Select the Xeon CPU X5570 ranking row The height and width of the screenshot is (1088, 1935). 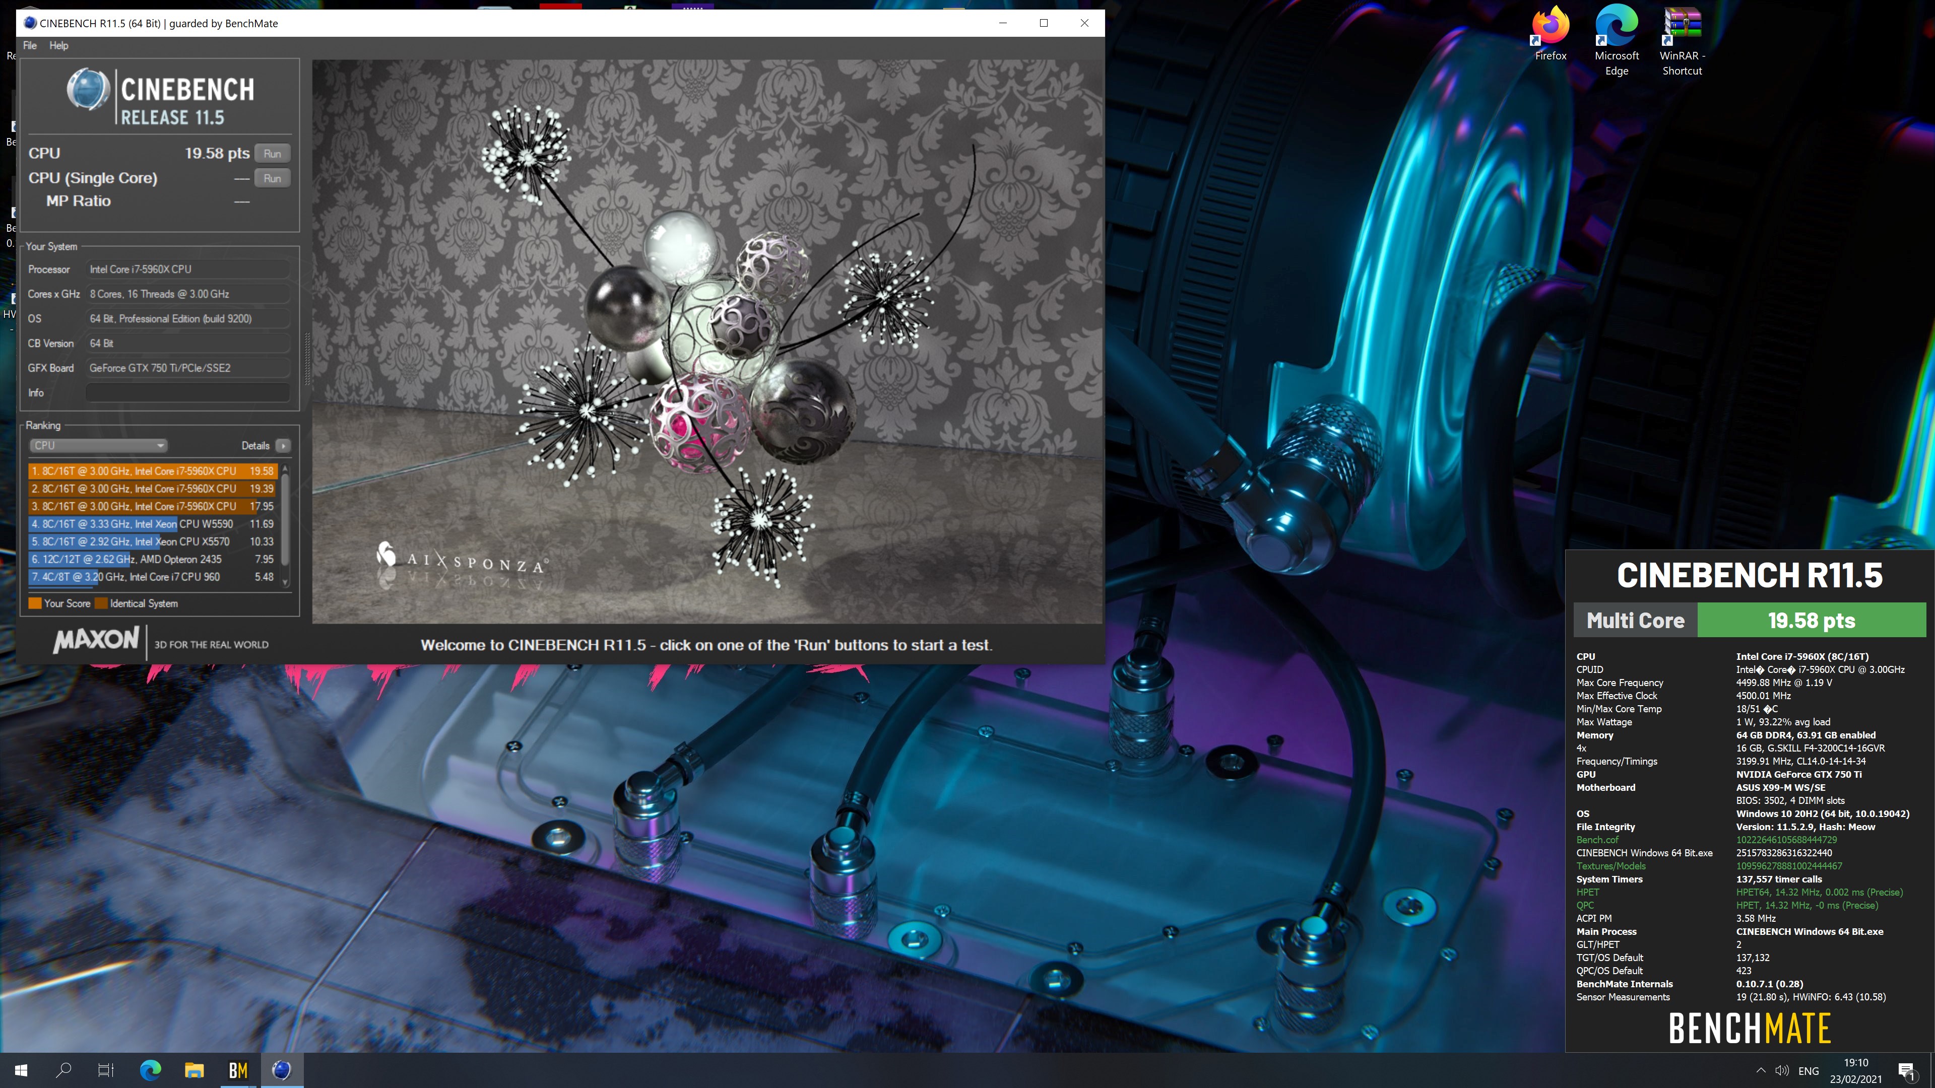pos(153,541)
